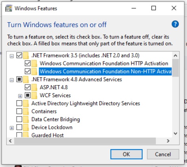Image resolution: width=187 pixels, height=167 pixels.
Task: Uncheck Windows Communication Foundation HTTP Activation
Action: (28, 63)
